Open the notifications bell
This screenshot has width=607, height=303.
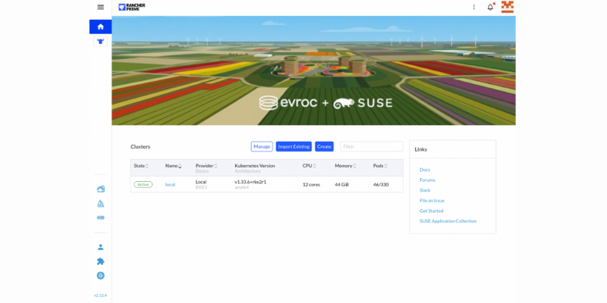coord(489,7)
